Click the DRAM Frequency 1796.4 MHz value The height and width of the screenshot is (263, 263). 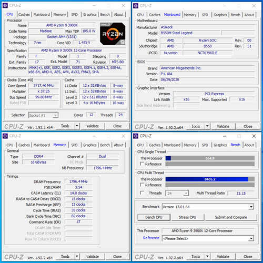(x=78, y=181)
